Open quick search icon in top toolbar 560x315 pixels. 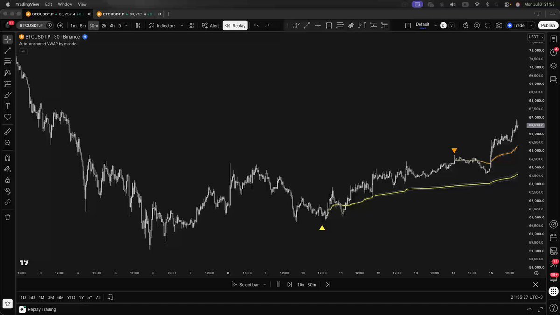[x=465, y=26]
